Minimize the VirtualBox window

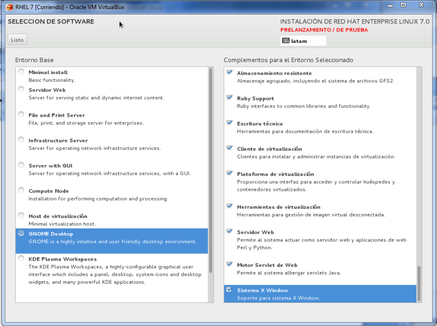[x=390, y=5]
